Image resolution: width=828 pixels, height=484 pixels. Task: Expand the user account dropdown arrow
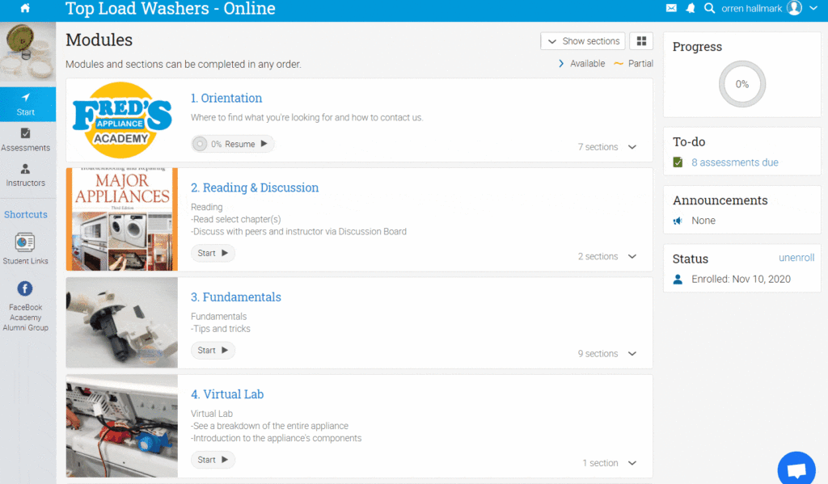click(813, 8)
